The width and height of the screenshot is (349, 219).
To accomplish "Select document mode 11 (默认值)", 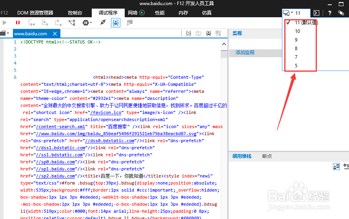I will point(306,22).
